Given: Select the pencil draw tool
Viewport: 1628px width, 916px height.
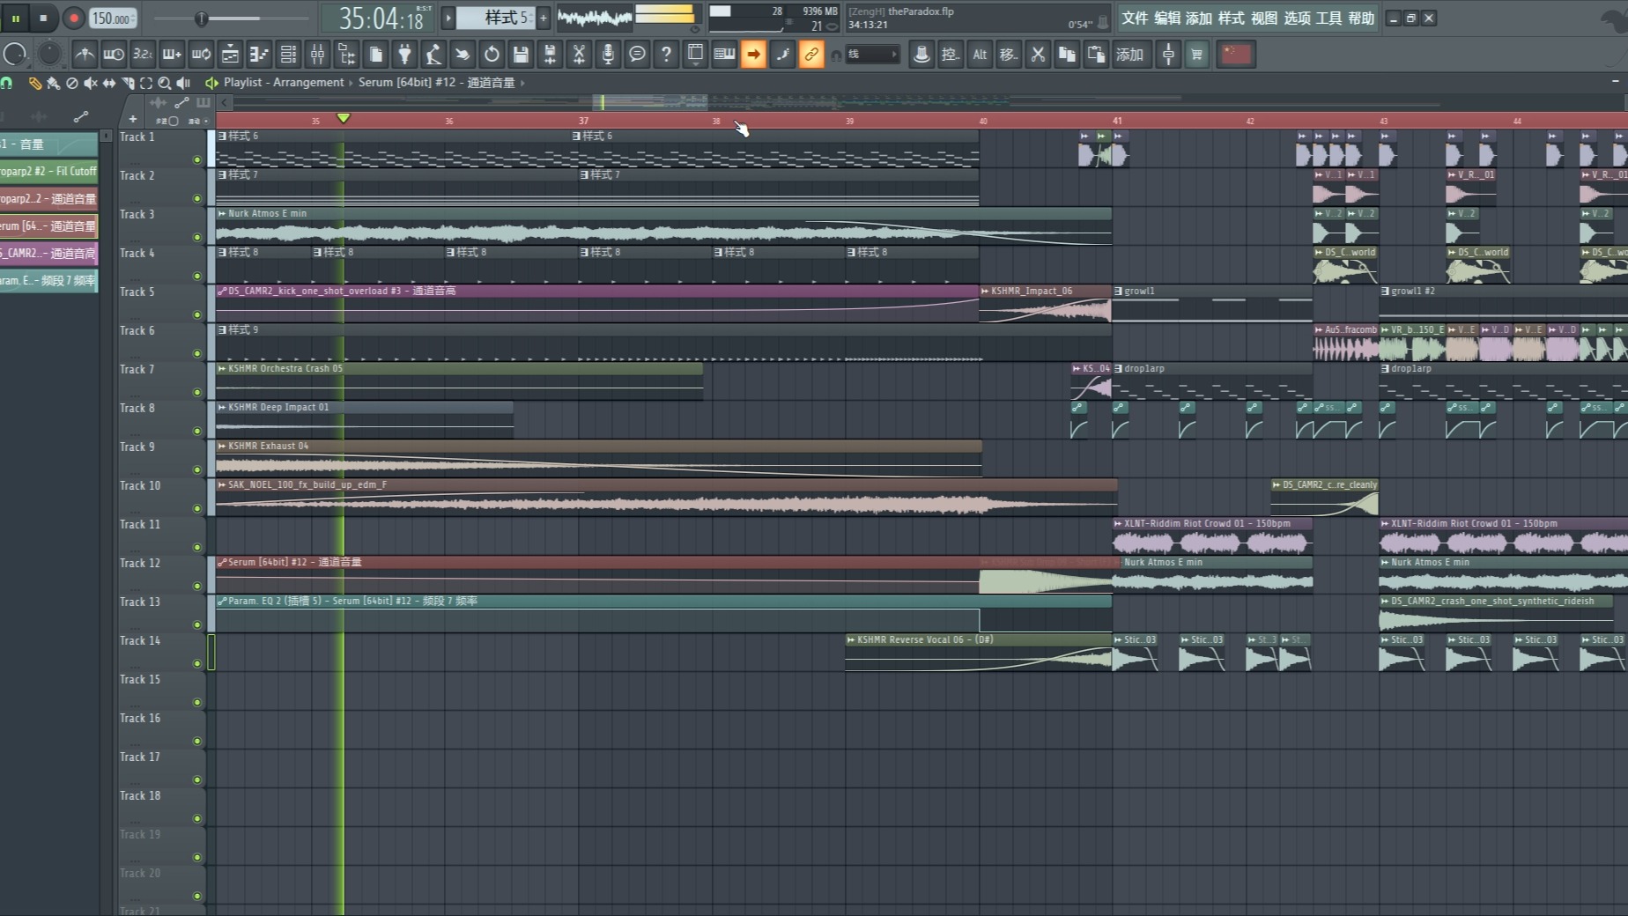Looking at the screenshot, I should [34, 83].
